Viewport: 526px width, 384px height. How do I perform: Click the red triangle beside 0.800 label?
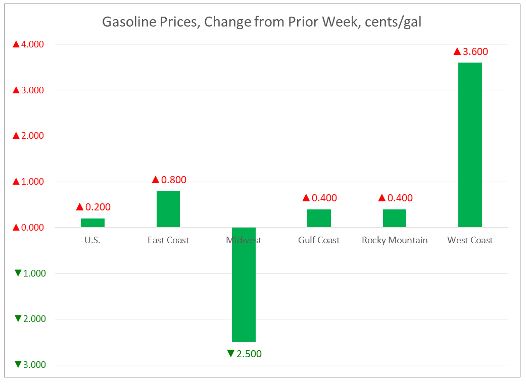156,180
